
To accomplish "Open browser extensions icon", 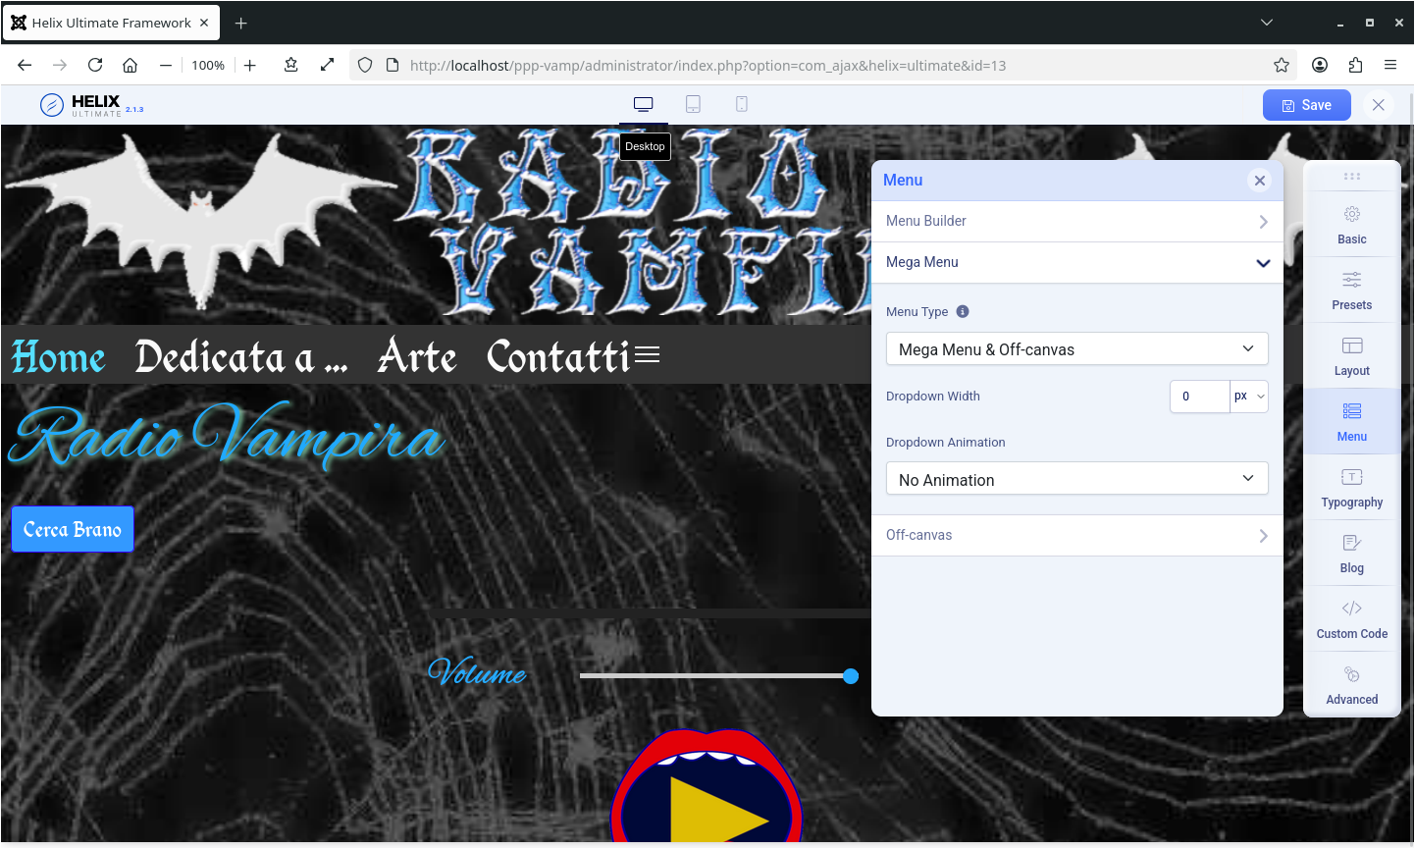I will pyautogui.click(x=1355, y=65).
